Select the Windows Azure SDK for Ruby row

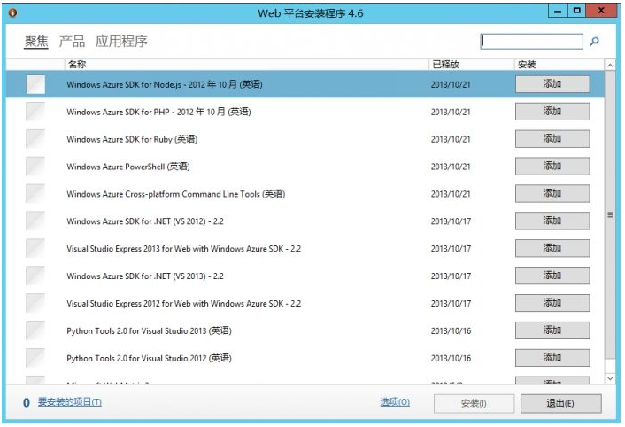coord(305,139)
